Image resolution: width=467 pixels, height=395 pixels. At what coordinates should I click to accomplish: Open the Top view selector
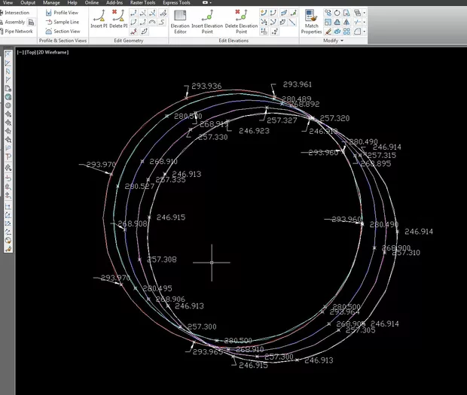click(29, 52)
